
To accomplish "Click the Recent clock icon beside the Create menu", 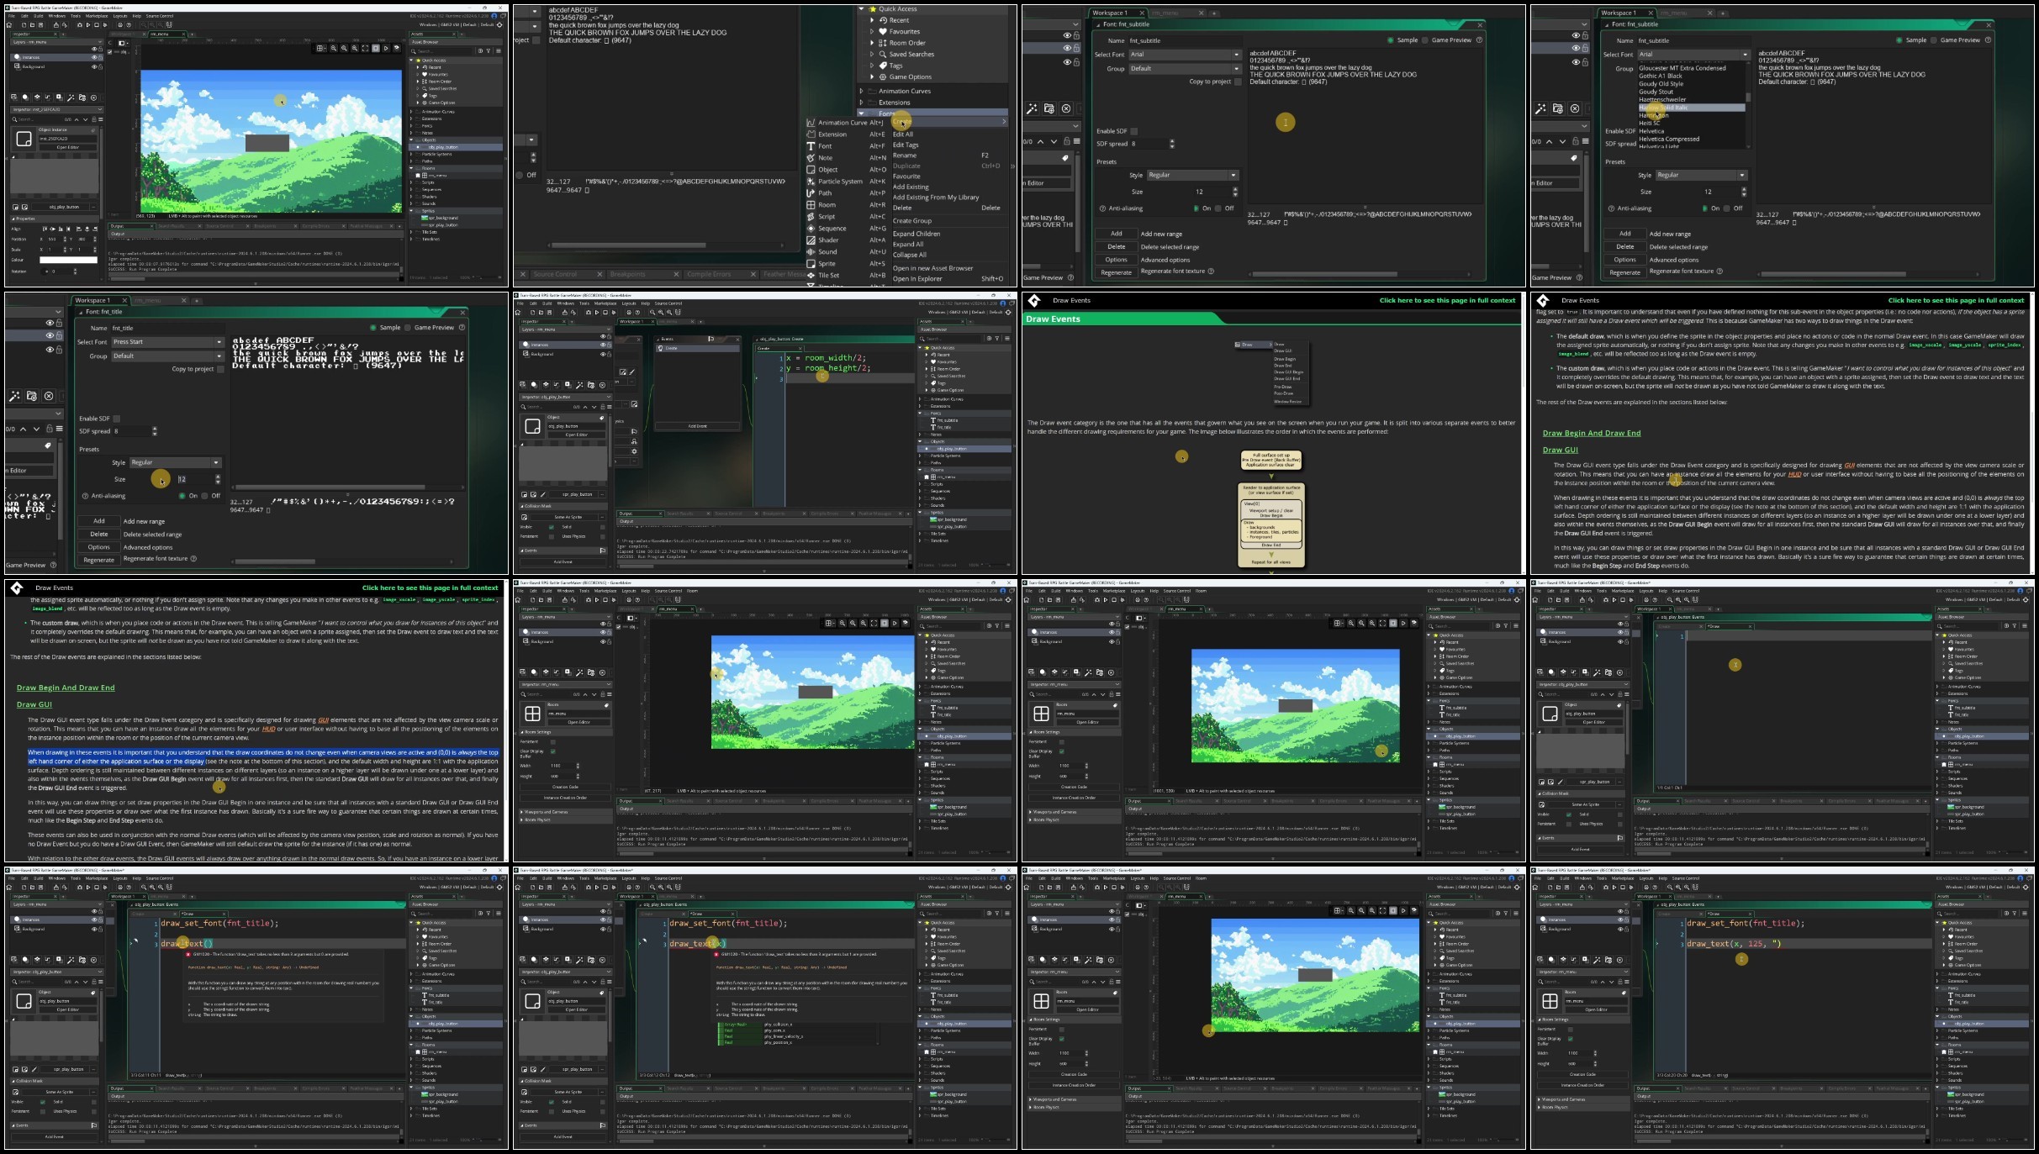I will pyautogui.click(x=883, y=20).
